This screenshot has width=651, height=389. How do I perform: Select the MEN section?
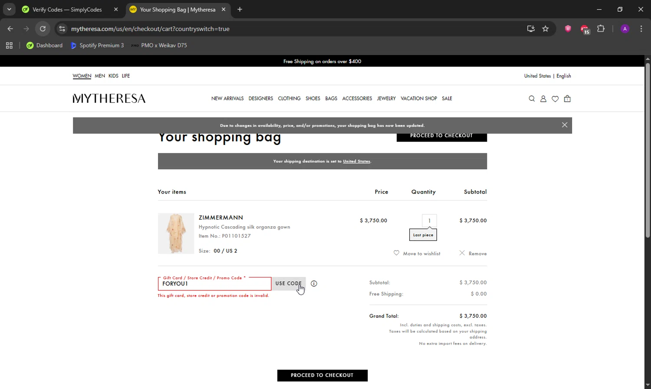click(x=100, y=76)
